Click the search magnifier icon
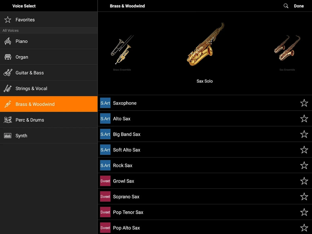Viewport: 312px width, 234px height. coord(286,6)
